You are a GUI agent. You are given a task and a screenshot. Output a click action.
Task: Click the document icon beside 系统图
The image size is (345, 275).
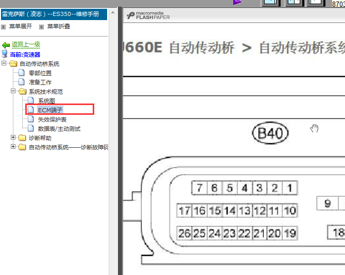coord(31,100)
